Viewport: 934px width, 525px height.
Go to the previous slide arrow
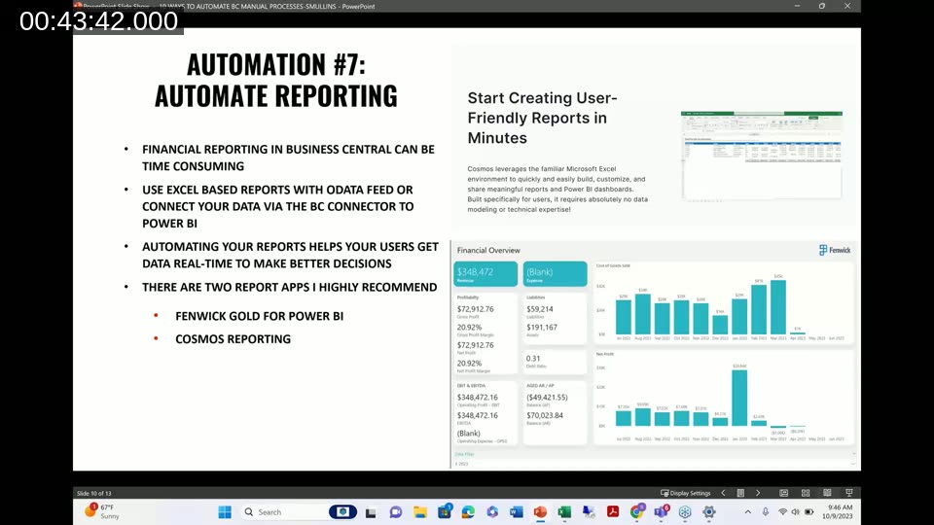click(x=723, y=493)
